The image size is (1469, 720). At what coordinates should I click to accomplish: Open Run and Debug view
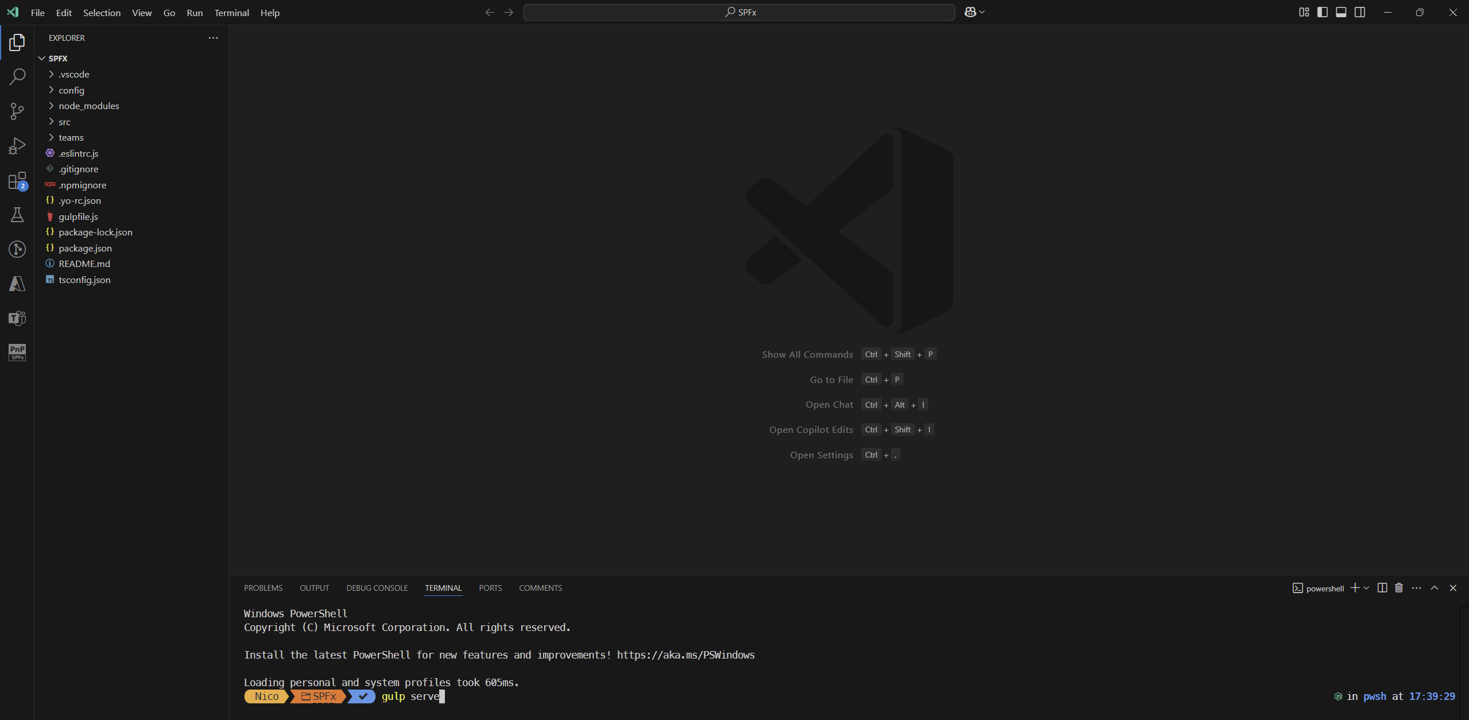[x=17, y=146]
